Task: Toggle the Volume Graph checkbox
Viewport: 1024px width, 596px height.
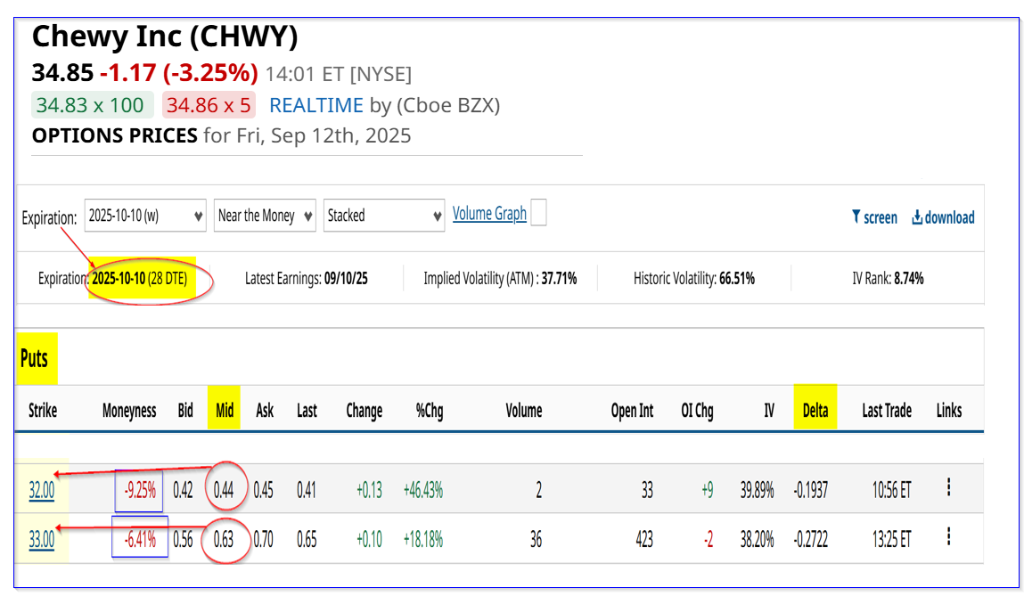Action: (x=539, y=213)
